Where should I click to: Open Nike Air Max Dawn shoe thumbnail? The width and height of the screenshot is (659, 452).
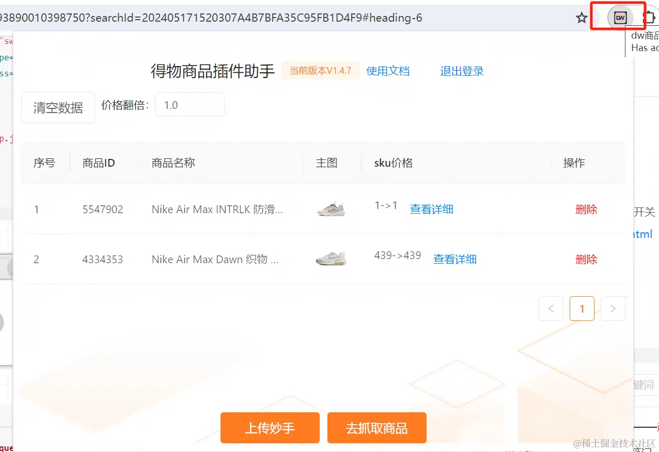(331, 259)
